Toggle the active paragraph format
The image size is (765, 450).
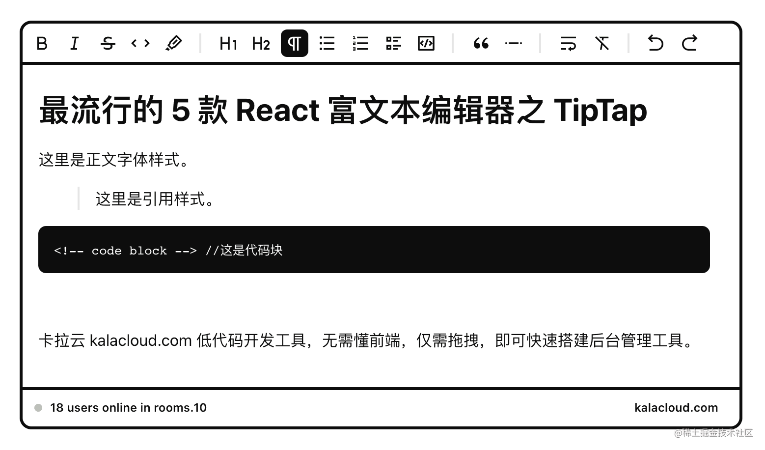294,44
